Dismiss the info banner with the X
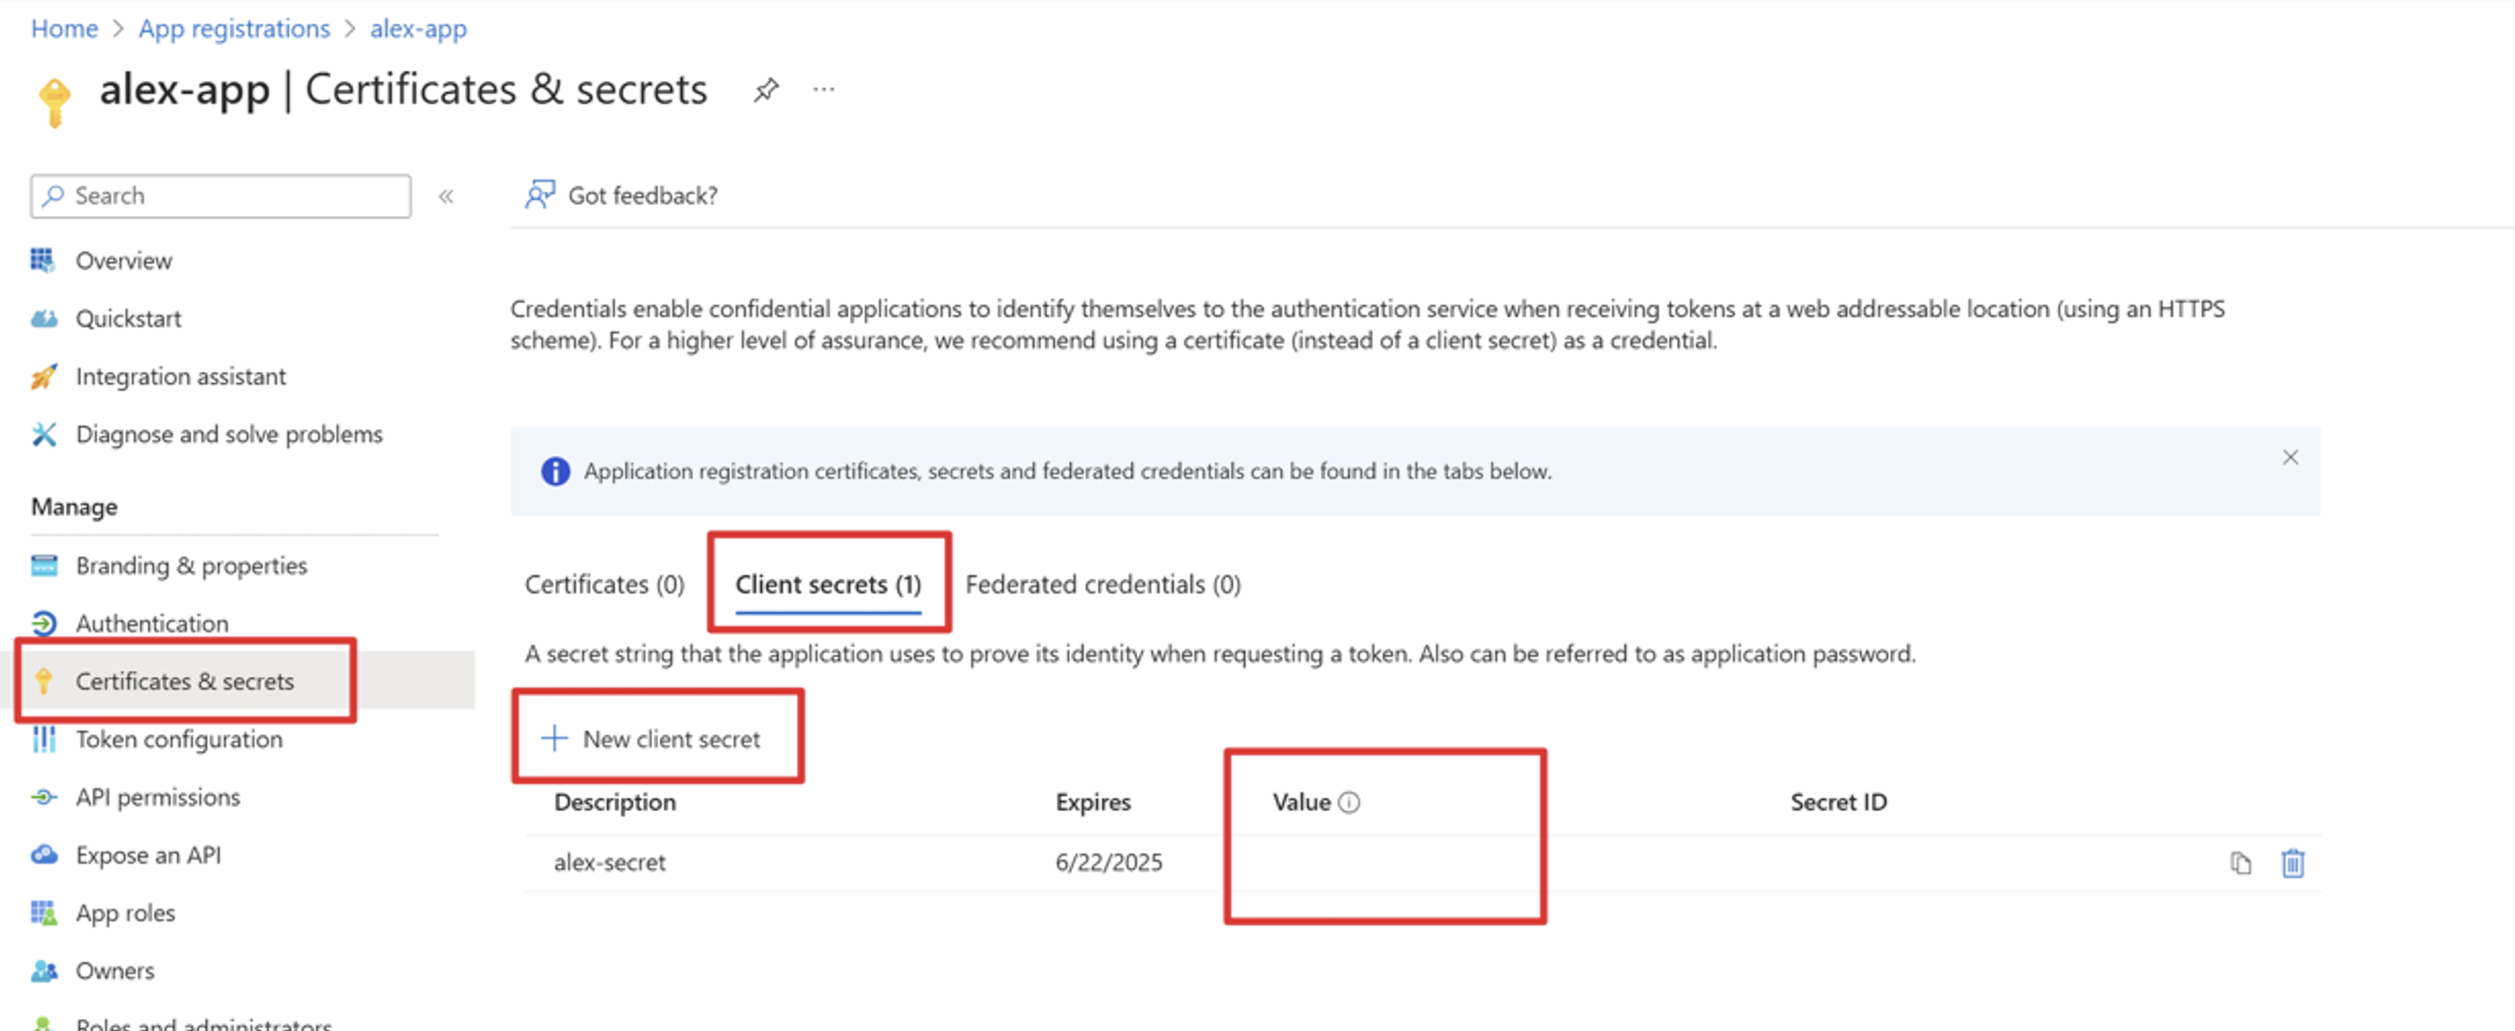The image size is (2515, 1031). coord(2290,457)
